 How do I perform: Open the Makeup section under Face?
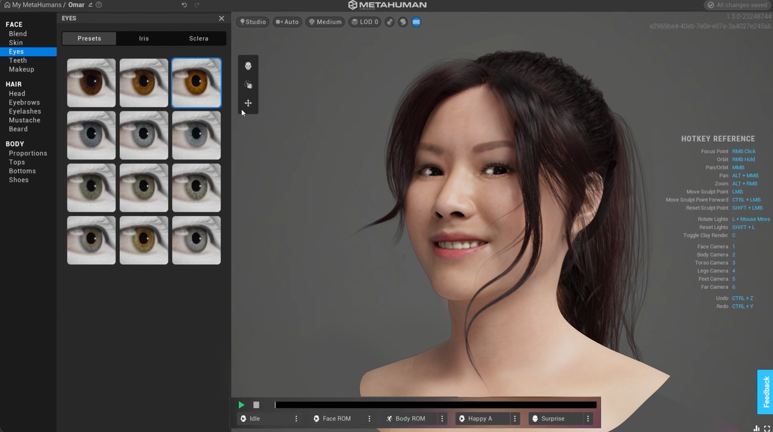click(22, 70)
